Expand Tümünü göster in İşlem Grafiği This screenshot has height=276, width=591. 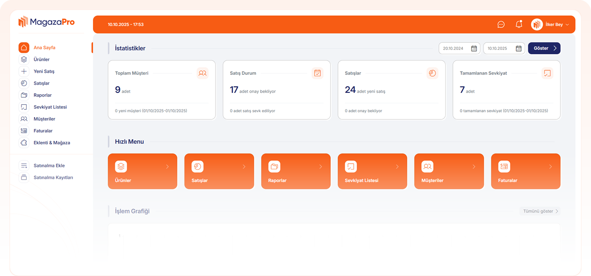click(540, 211)
